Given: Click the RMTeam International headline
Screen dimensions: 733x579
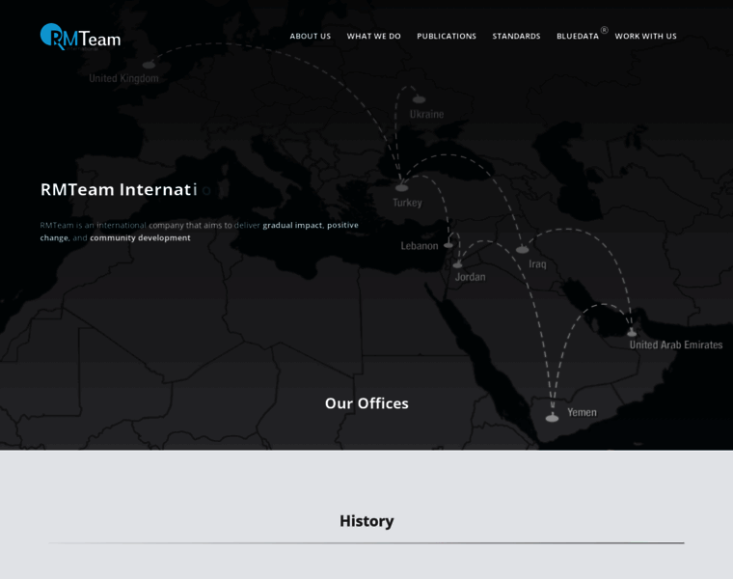Looking at the screenshot, I should coord(125,189).
